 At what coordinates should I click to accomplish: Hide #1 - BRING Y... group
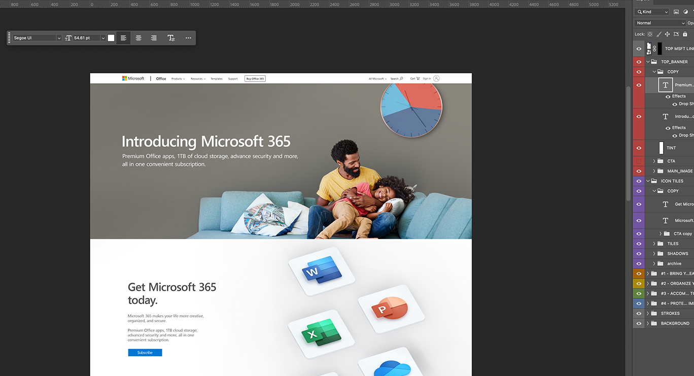coord(639,274)
